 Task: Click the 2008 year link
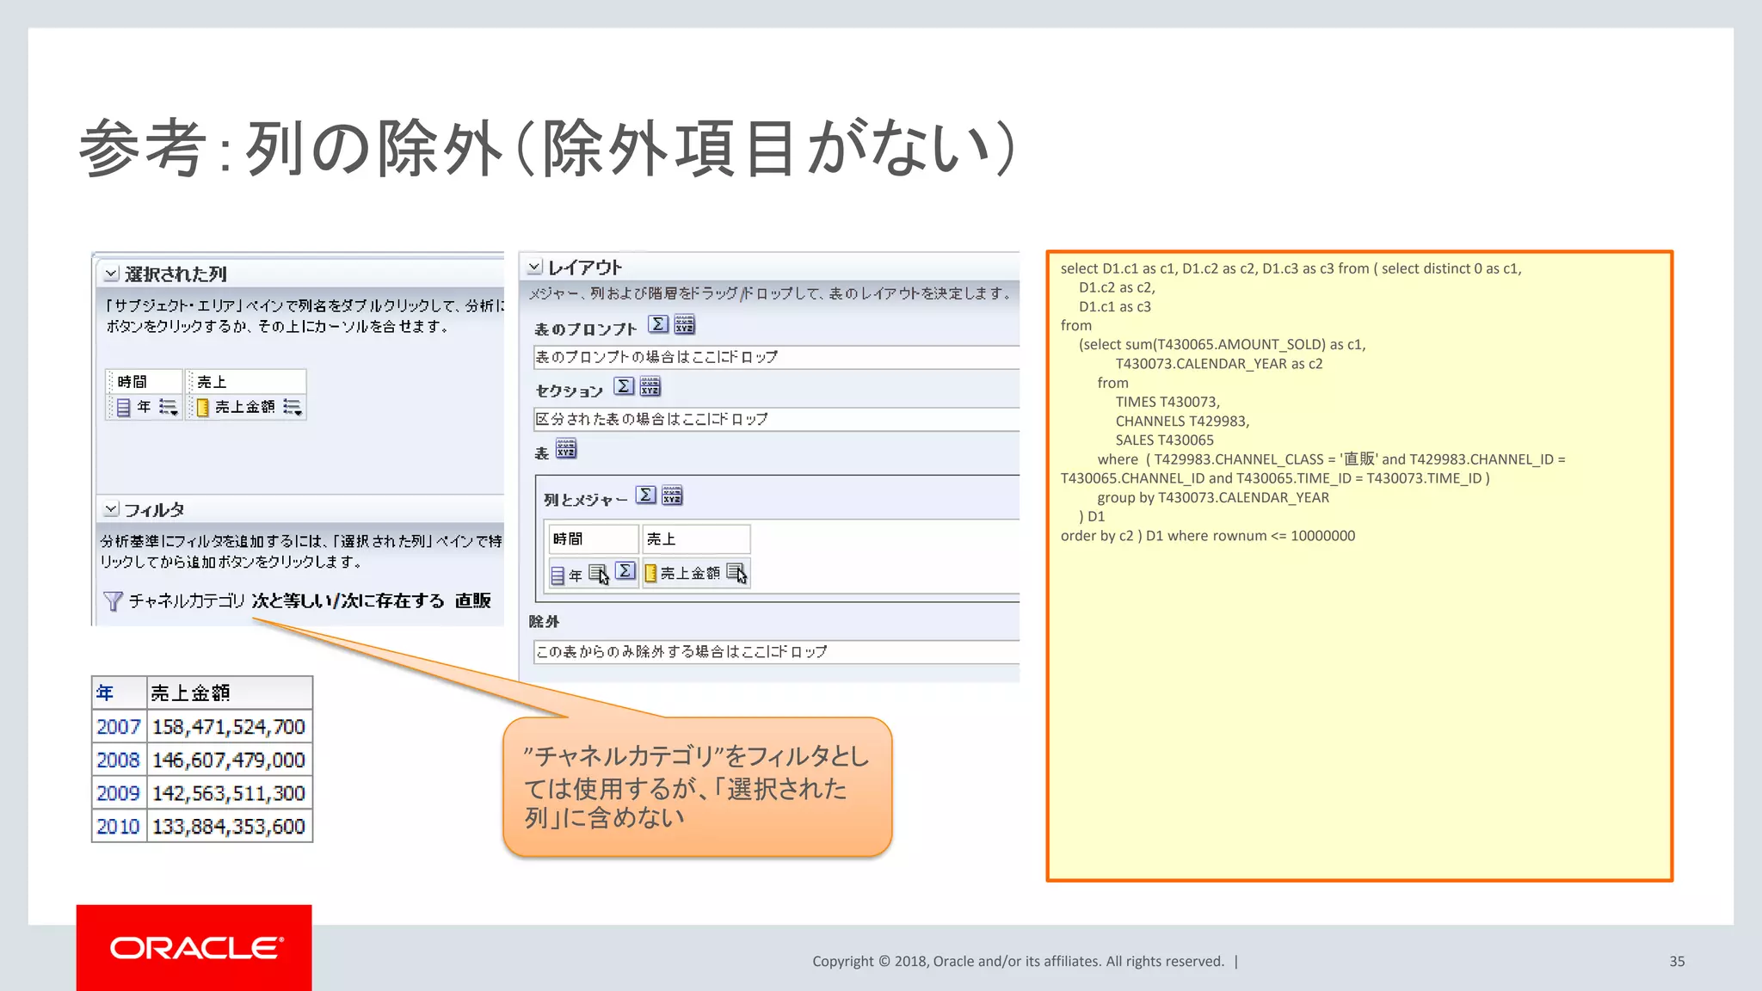[118, 760]
